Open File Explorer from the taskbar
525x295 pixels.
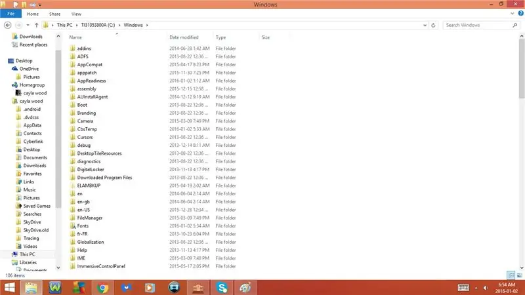[31, 288]
